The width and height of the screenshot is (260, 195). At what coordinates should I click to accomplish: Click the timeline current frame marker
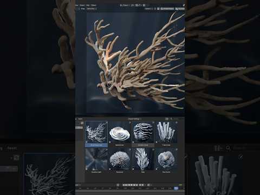(x=176, y=188)
